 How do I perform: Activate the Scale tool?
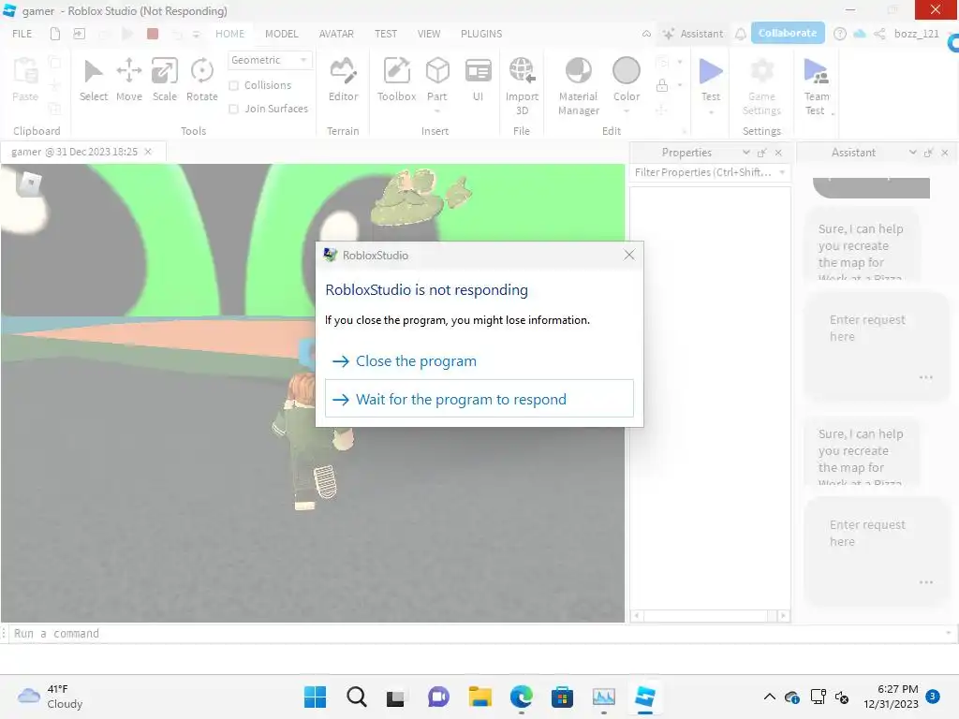(x=165, y=80)
